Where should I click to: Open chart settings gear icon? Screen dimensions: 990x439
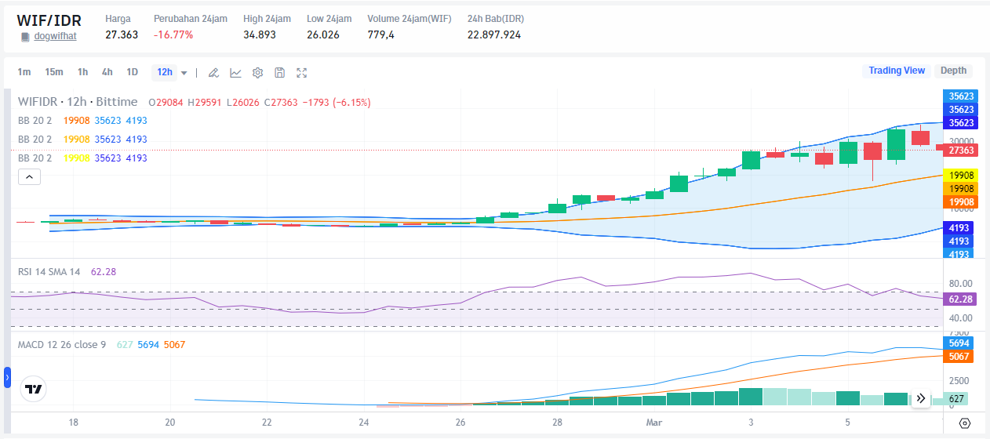(x=257, y=72)
